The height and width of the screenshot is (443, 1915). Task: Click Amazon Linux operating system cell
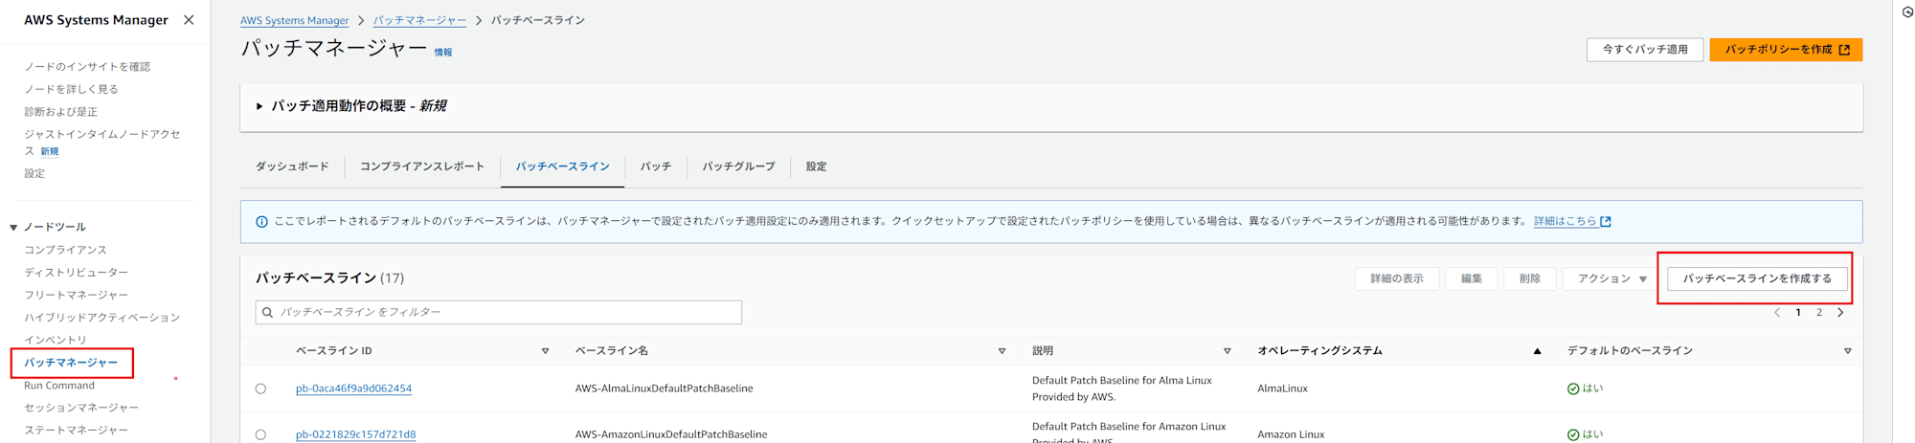click(x=1291, y=434)
